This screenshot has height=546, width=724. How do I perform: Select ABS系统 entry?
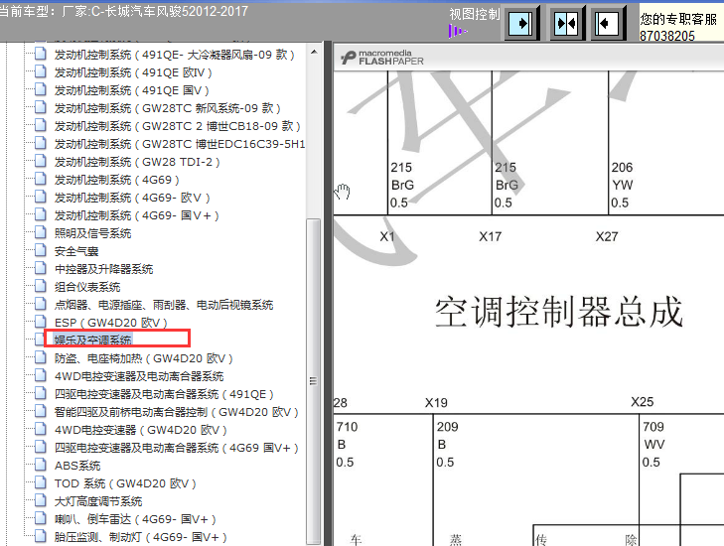(77, 466)
